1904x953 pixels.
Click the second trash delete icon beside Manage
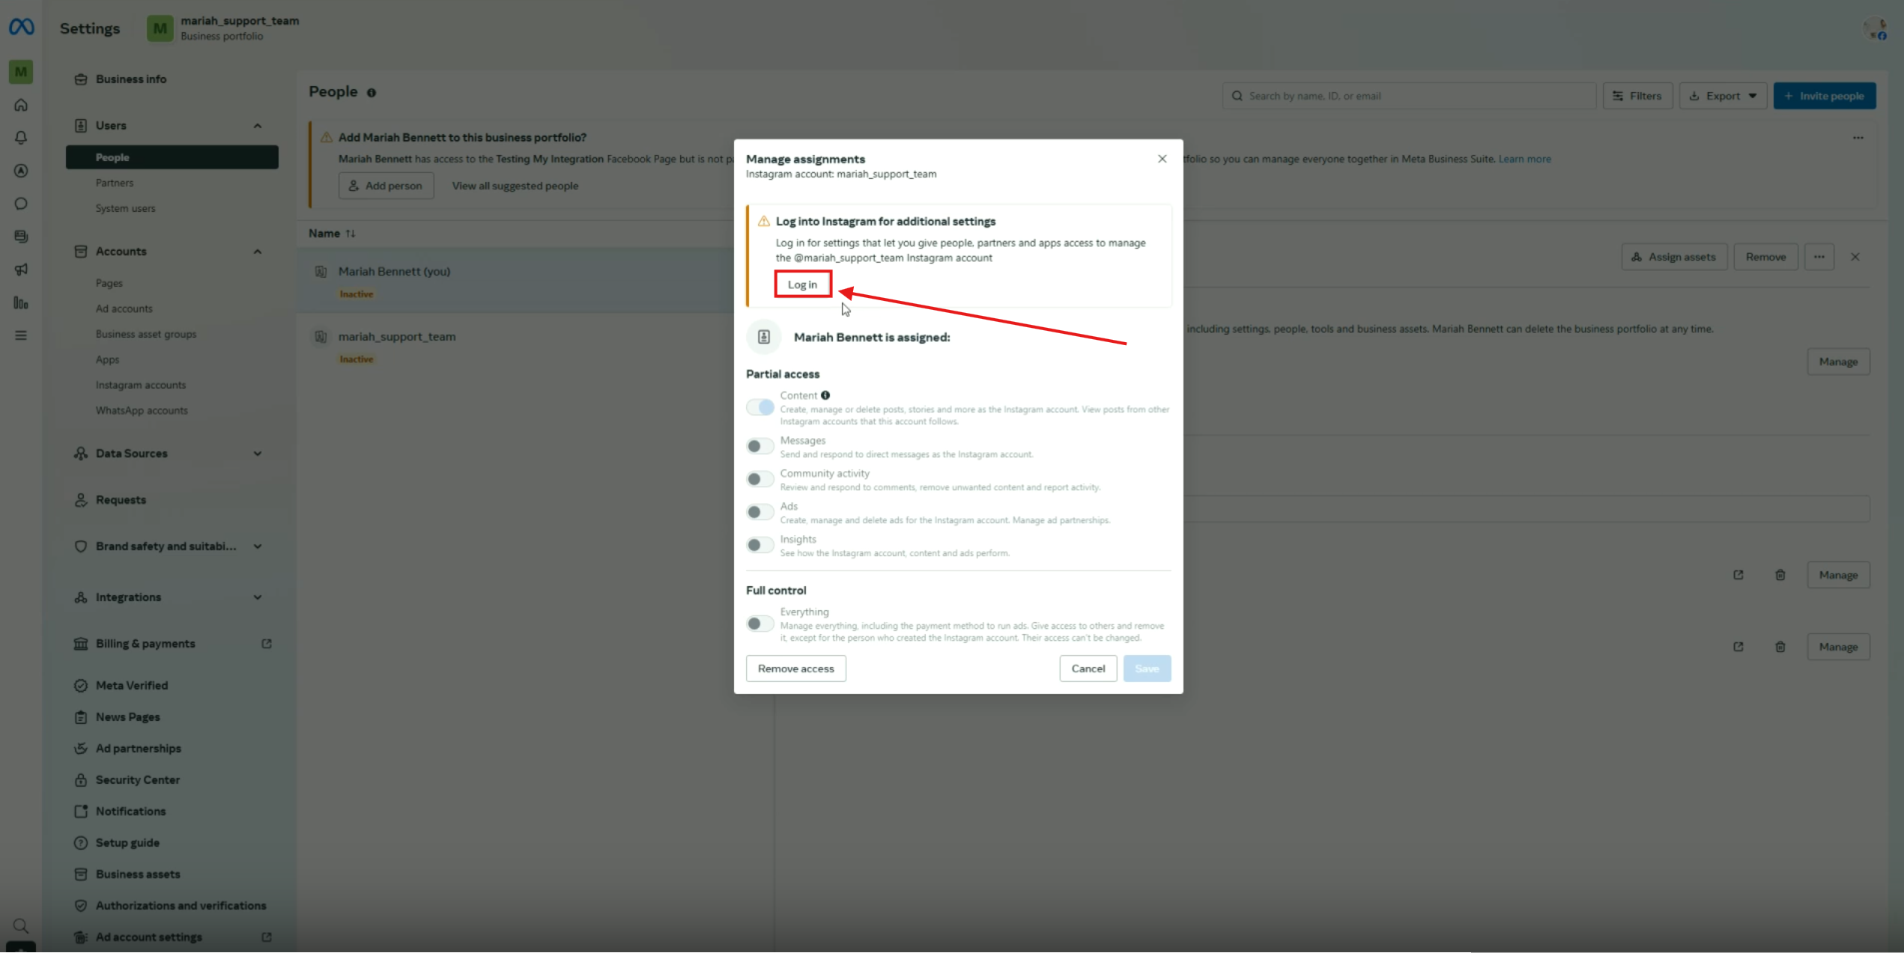pos(1780,647)
